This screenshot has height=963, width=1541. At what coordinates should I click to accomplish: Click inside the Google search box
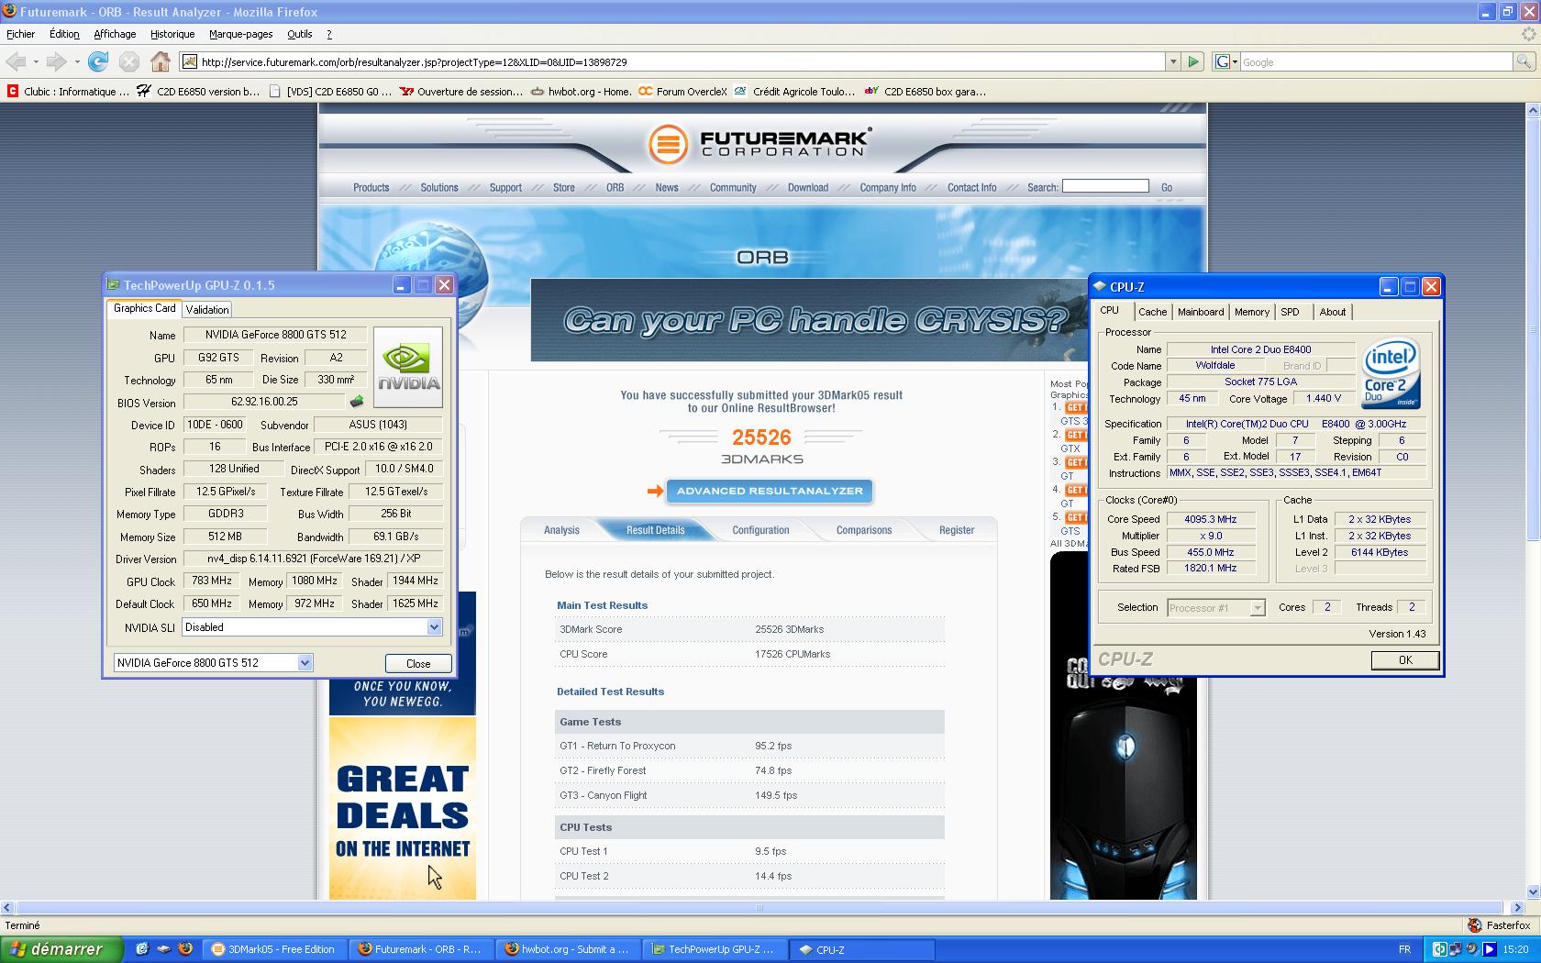(x=1376, y=61)
